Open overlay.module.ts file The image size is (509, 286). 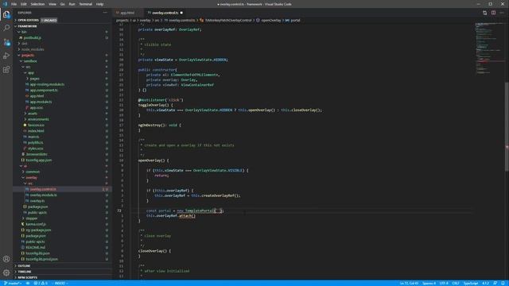[x=43, y=195]
